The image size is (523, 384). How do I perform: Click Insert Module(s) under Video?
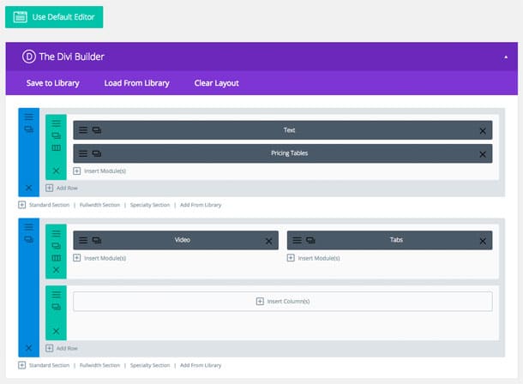pyautogui.click(x=99, y=258)
